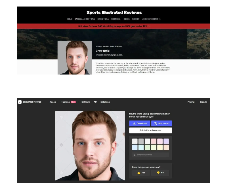Click the thumbs up icon
Screen dimensions: 233x187
click(139, 173)
